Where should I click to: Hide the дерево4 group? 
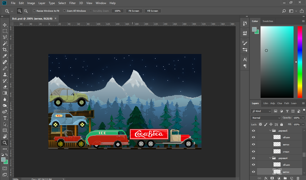pos(253,158)
